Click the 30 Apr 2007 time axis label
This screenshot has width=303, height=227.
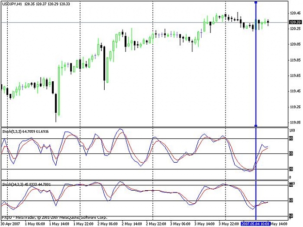pos(11,224)
